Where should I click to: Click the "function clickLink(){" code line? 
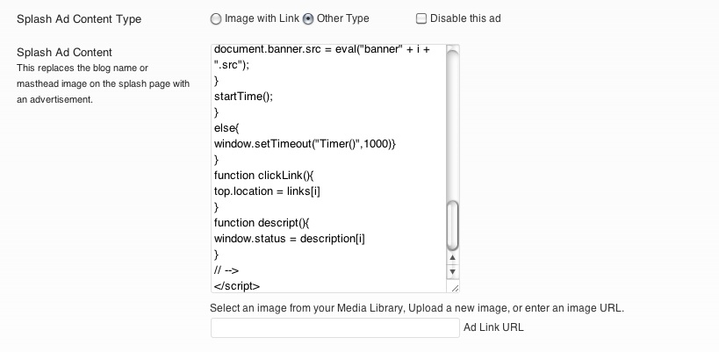tap(263, 176)
